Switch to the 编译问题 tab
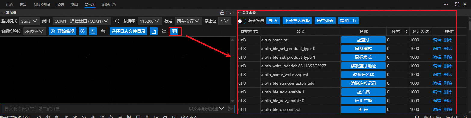471x118 pixels. [109, 4]
